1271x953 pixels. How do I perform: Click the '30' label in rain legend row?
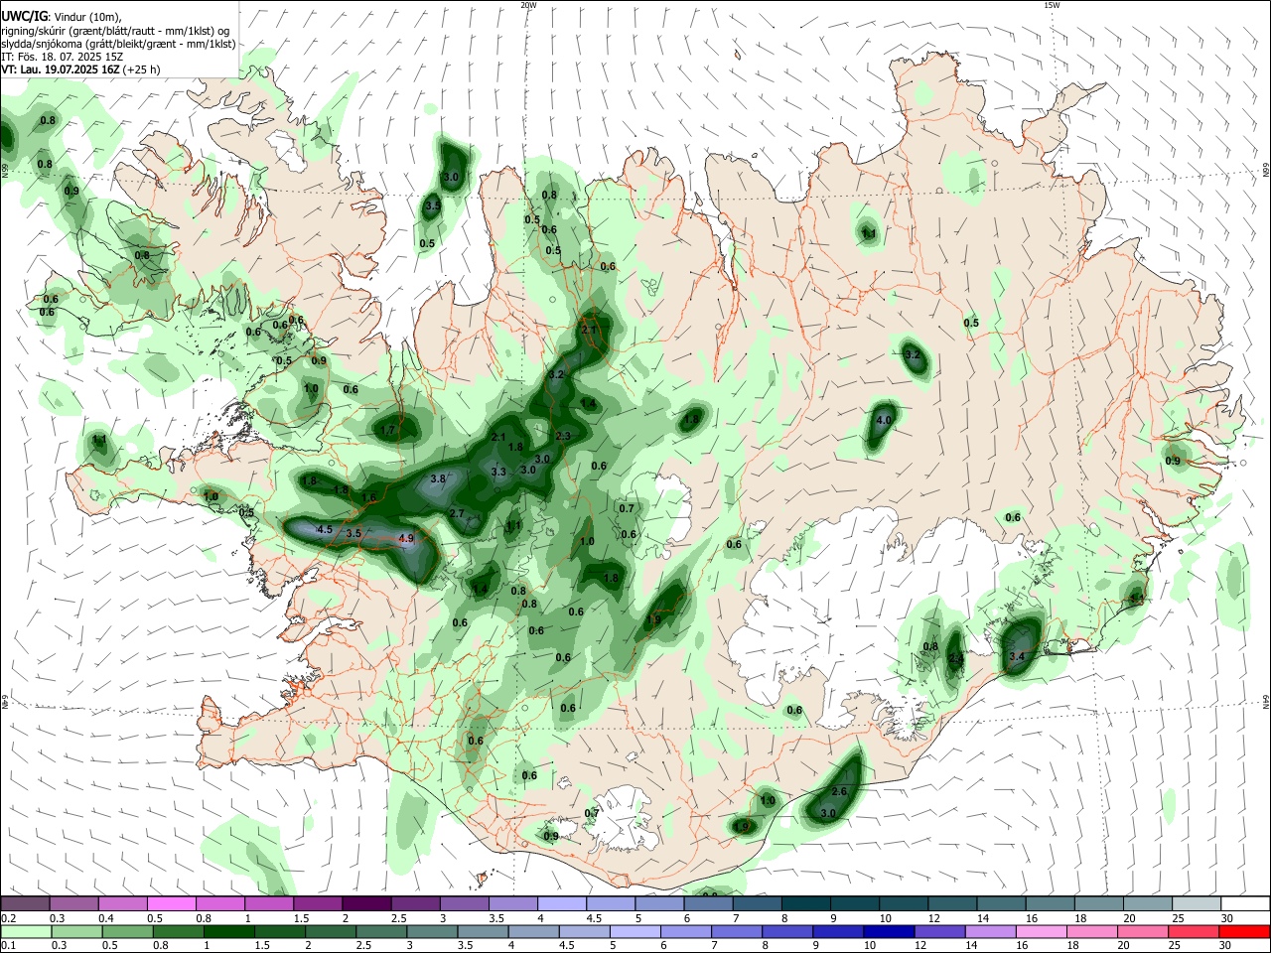1227,945
